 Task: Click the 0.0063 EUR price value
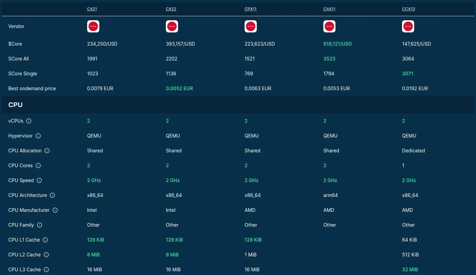[258, 89]
